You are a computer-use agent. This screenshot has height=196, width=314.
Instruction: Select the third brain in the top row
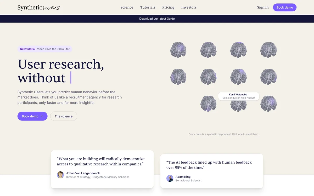tap(238, 50)
